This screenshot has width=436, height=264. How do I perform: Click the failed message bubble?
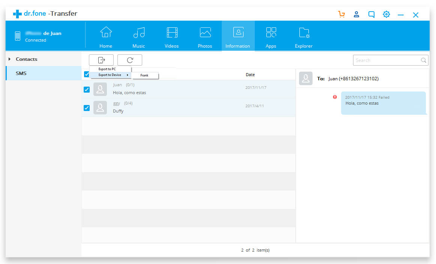coord(383,103)
